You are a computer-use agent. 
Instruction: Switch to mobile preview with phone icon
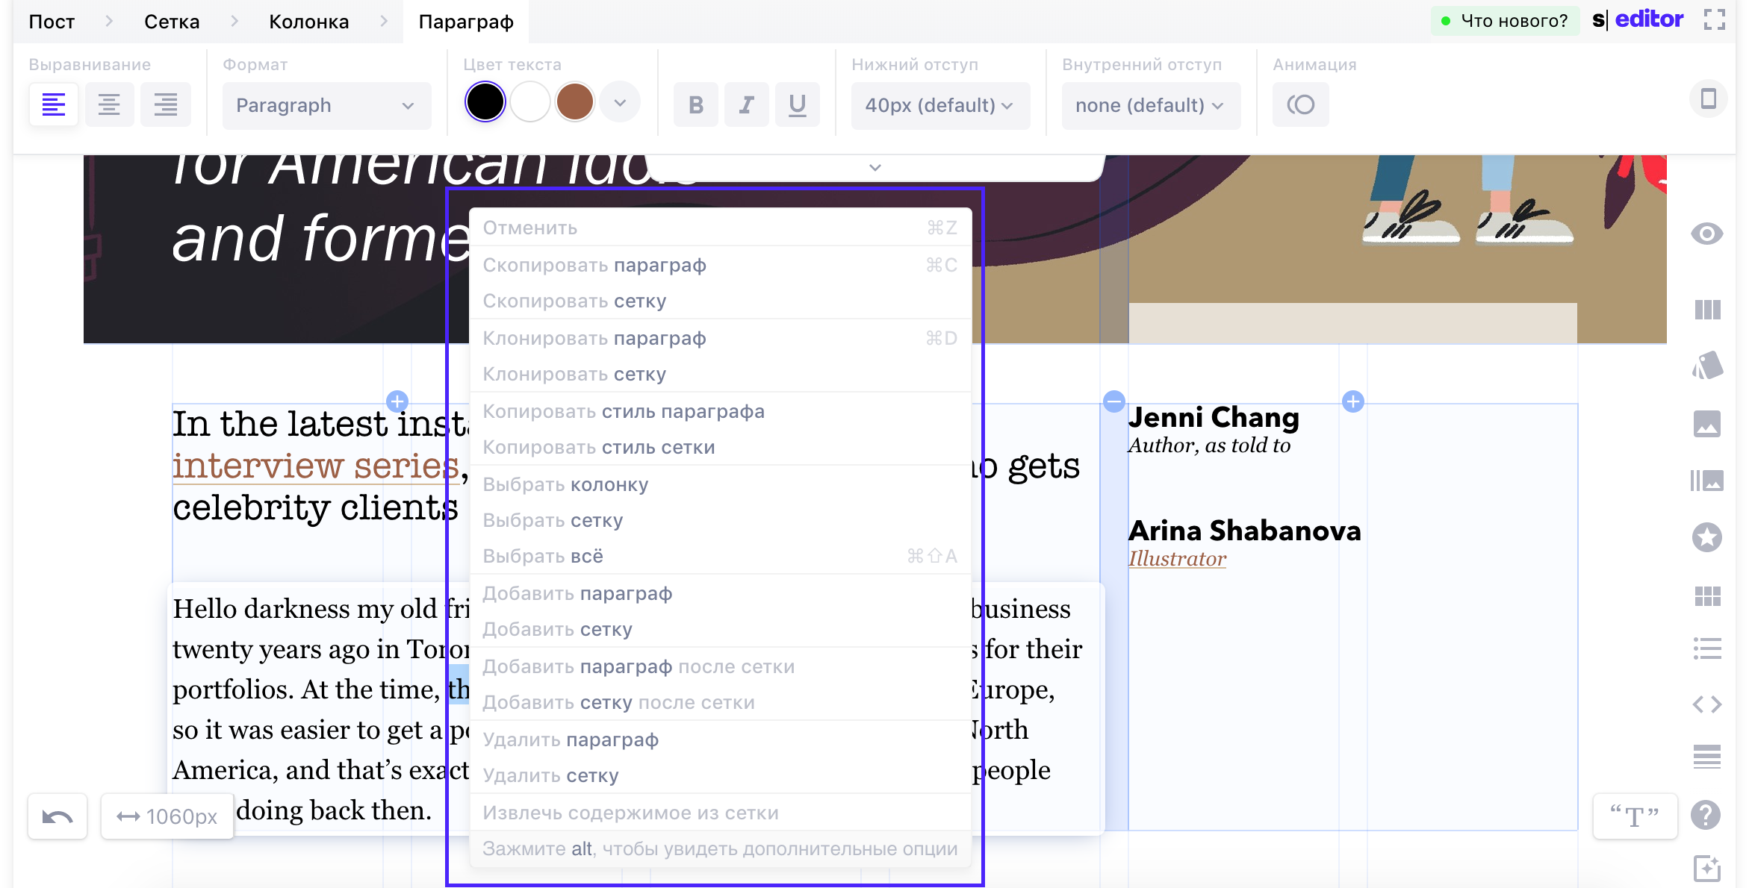(x=1708, y=98)
